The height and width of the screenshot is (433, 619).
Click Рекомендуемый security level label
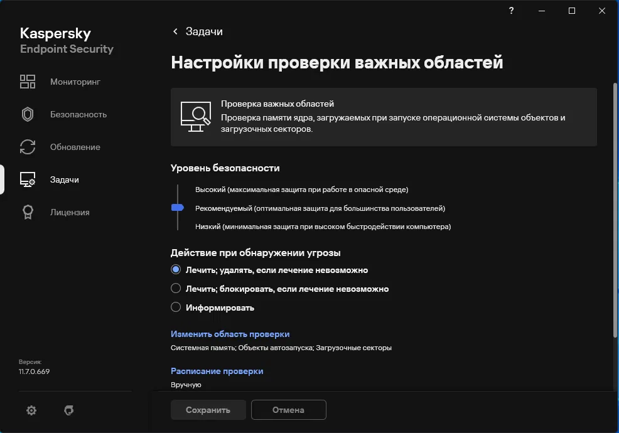[320, 208]
